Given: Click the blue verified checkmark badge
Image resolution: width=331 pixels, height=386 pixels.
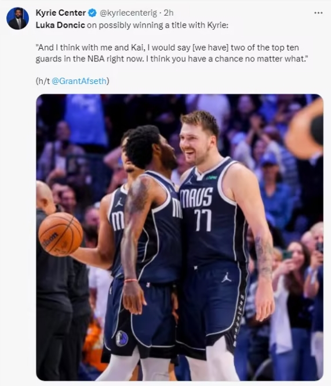Looking at the screenshot, I should click(x=92, y=13).
